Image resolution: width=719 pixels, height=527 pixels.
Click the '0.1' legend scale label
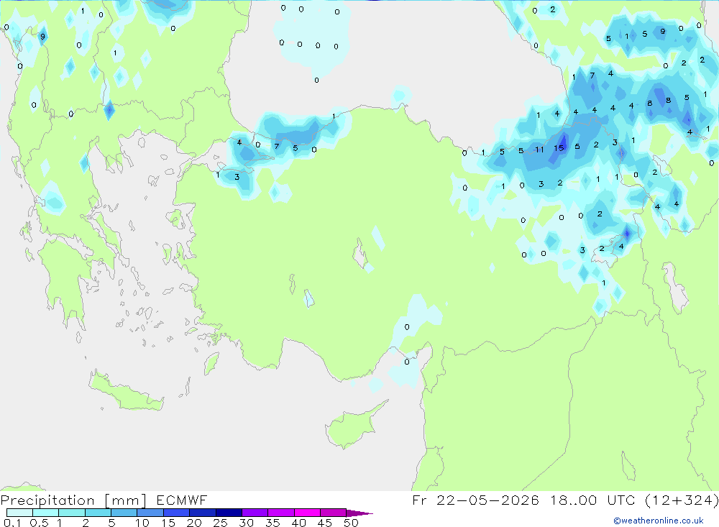click(12, 523)
